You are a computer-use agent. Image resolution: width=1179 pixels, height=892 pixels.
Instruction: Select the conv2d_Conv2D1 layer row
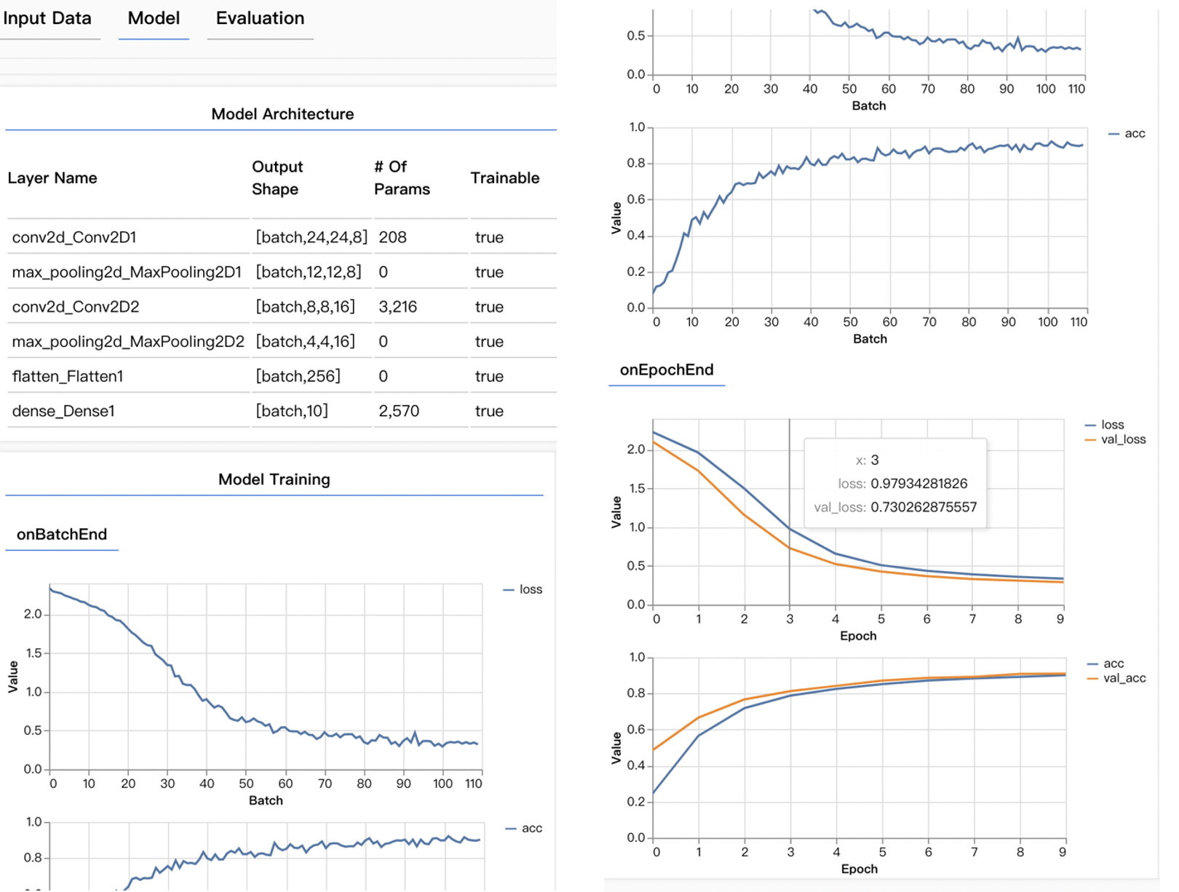pos(282,237)
